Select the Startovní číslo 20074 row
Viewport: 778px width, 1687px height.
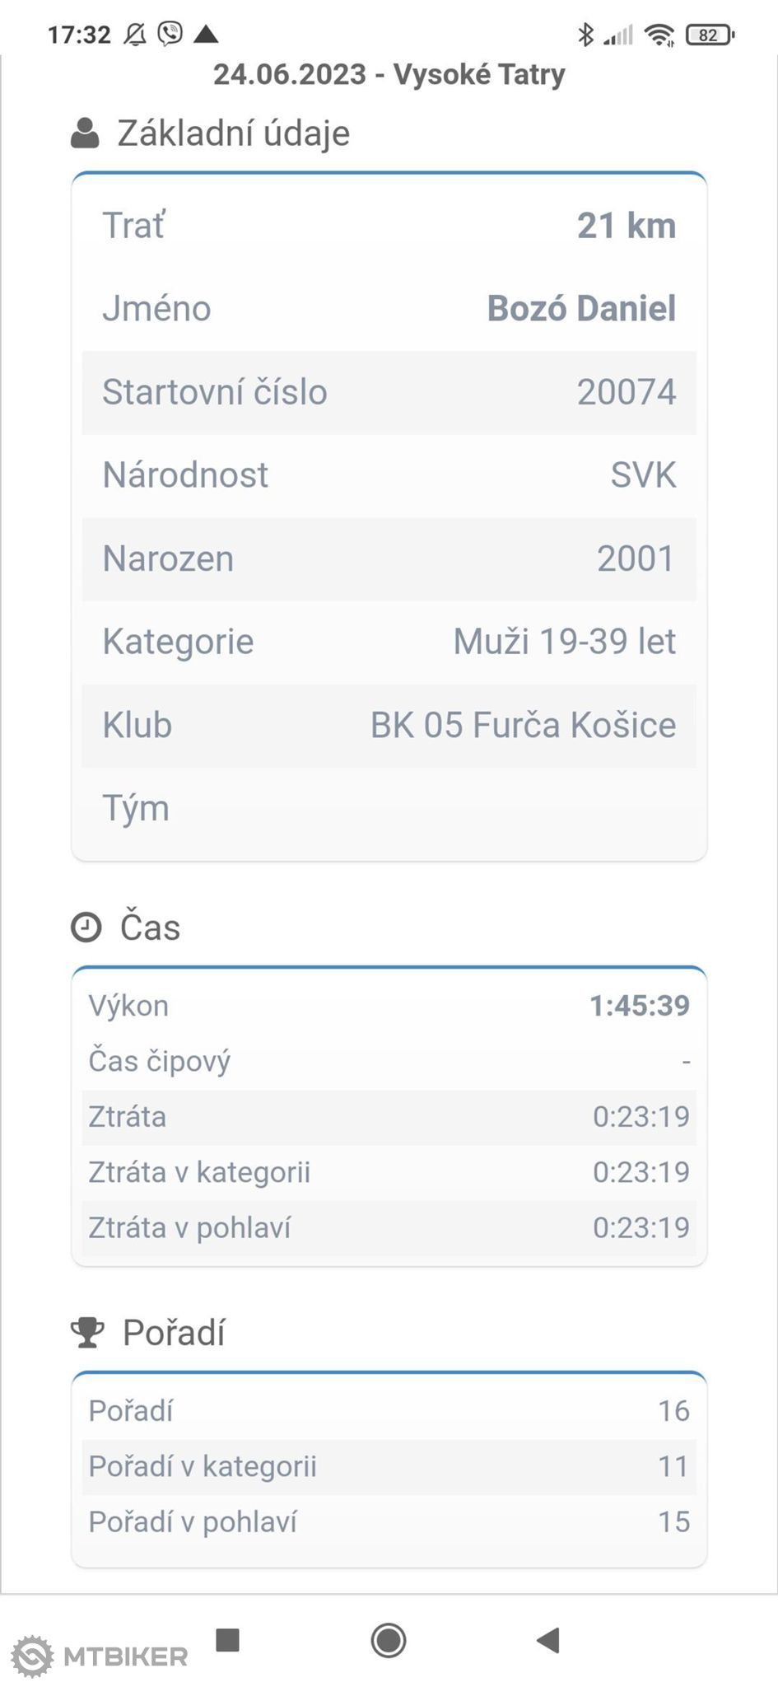(389, 393)
